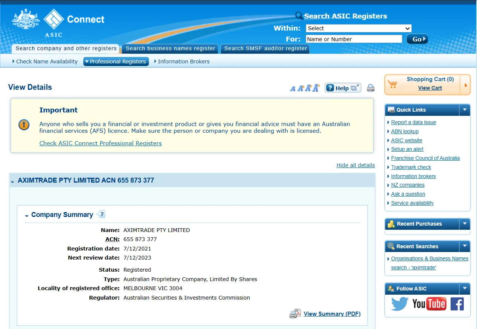477x329 pixels.
Task: Click the Name or Number search field
Action: click(x=354, y=39)
